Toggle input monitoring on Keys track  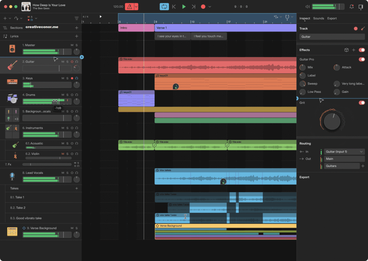pyautogui.click(x=77, y=78)
